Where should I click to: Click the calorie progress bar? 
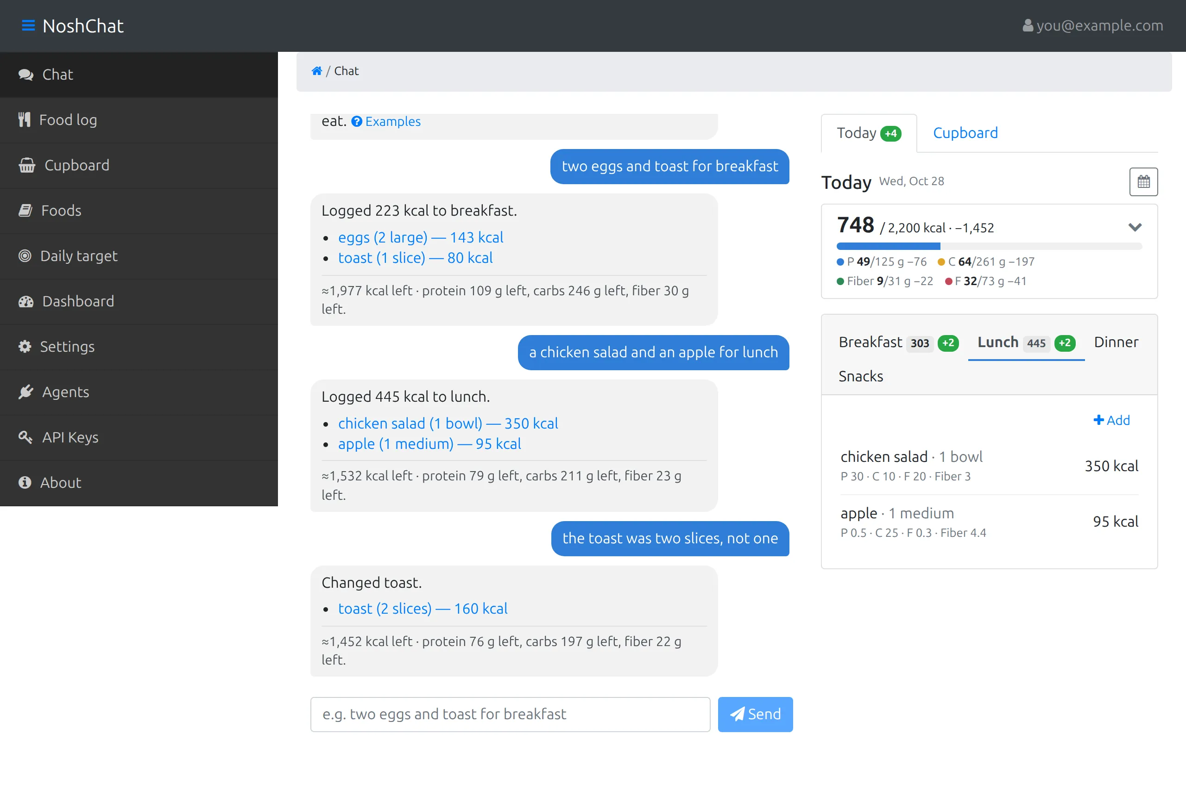click(x=989, y=246)
